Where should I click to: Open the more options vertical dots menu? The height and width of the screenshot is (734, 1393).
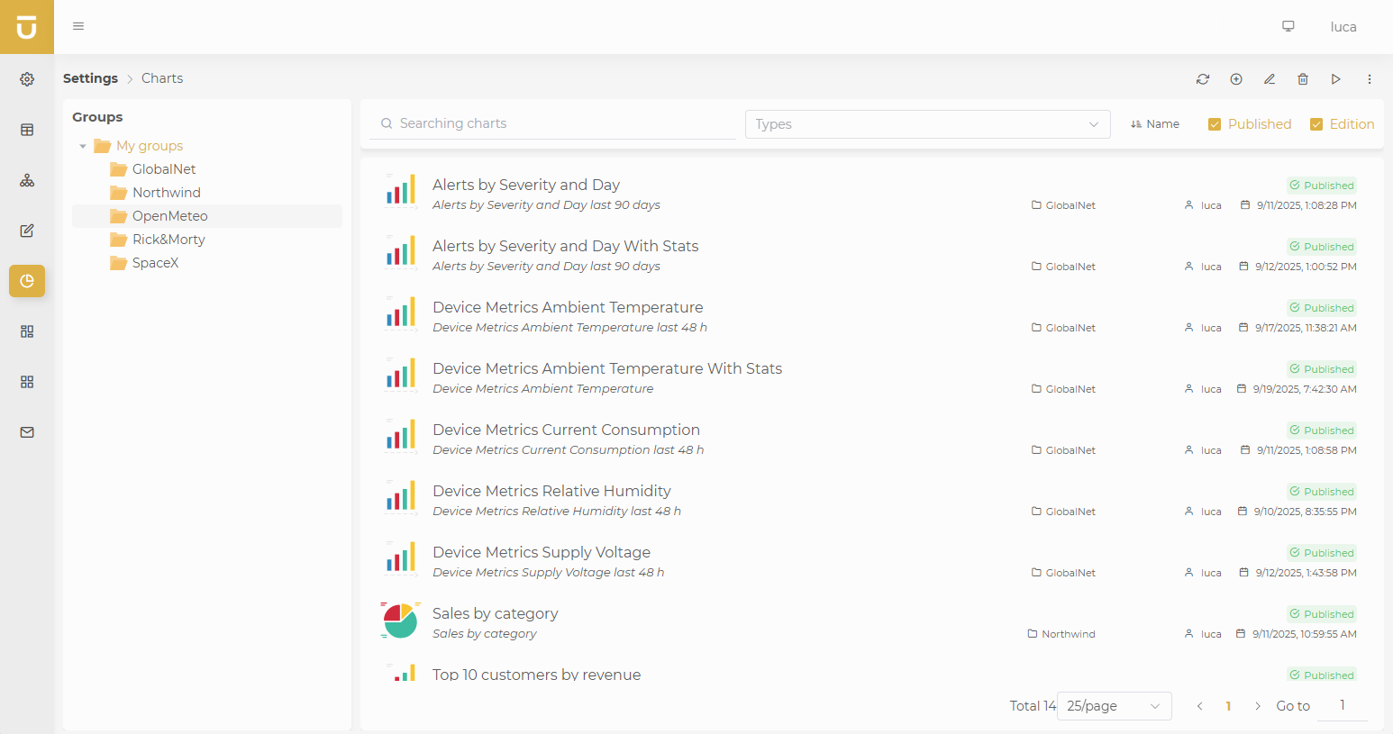click(1370, 79)
